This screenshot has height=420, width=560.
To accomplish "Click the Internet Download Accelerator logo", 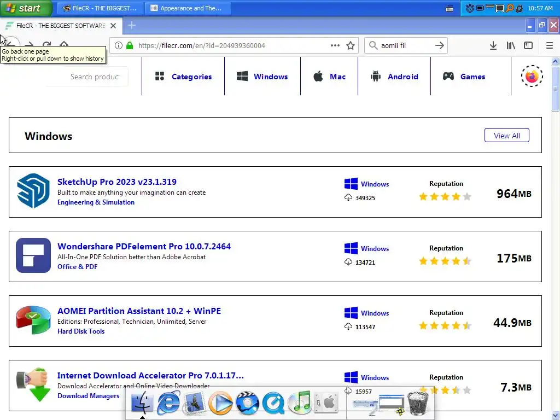I will pyautogui.click(x=33, y=384).
